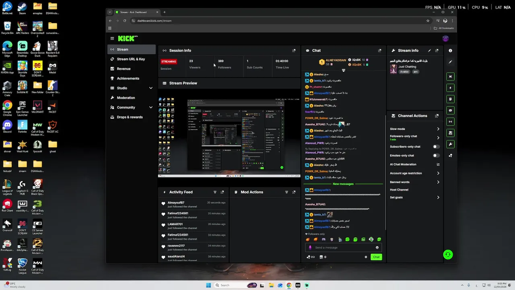Screen dimensions: 515x290
Task: Open the user profile avatar on the Kick header
Action: click(x=445, y=39)
